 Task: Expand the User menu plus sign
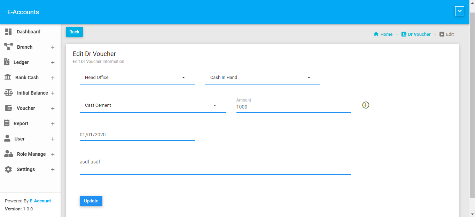(53, 139)
